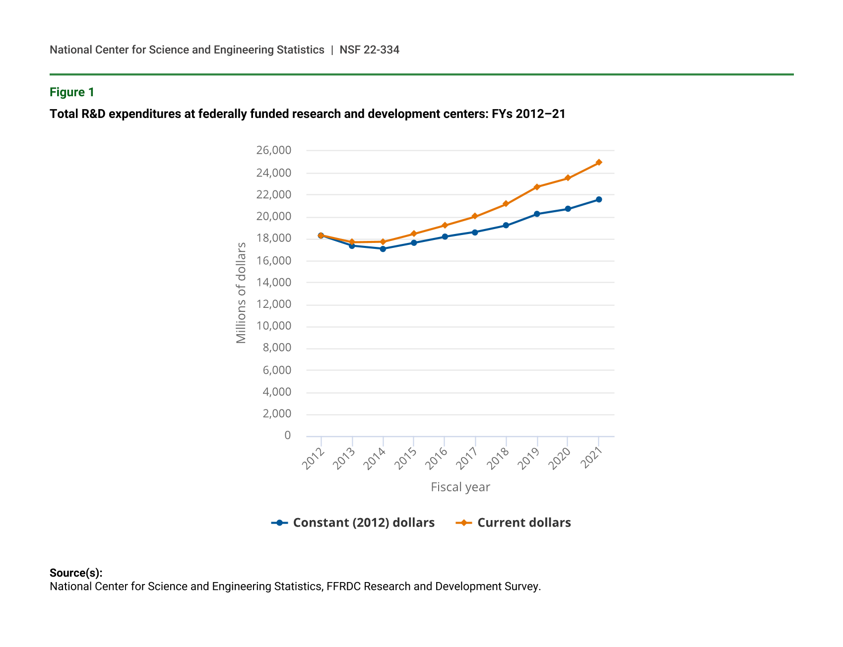This screenshot has height=647, width=843.
Task: Click the blue circle marker in the legend
Action: (x=280, y=523)
